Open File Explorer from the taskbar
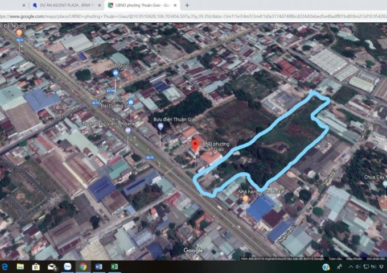Viewport: 387px width, 273px height. click(x=20, y=267)
